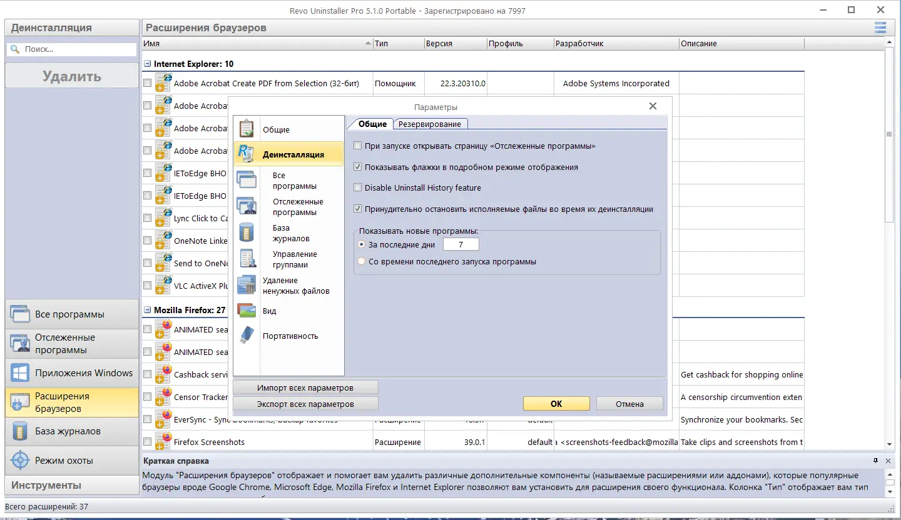Click the Firefox Screenshots extension icon
Image resolution: width=901 pixels, height=520 pixels.
163,441
